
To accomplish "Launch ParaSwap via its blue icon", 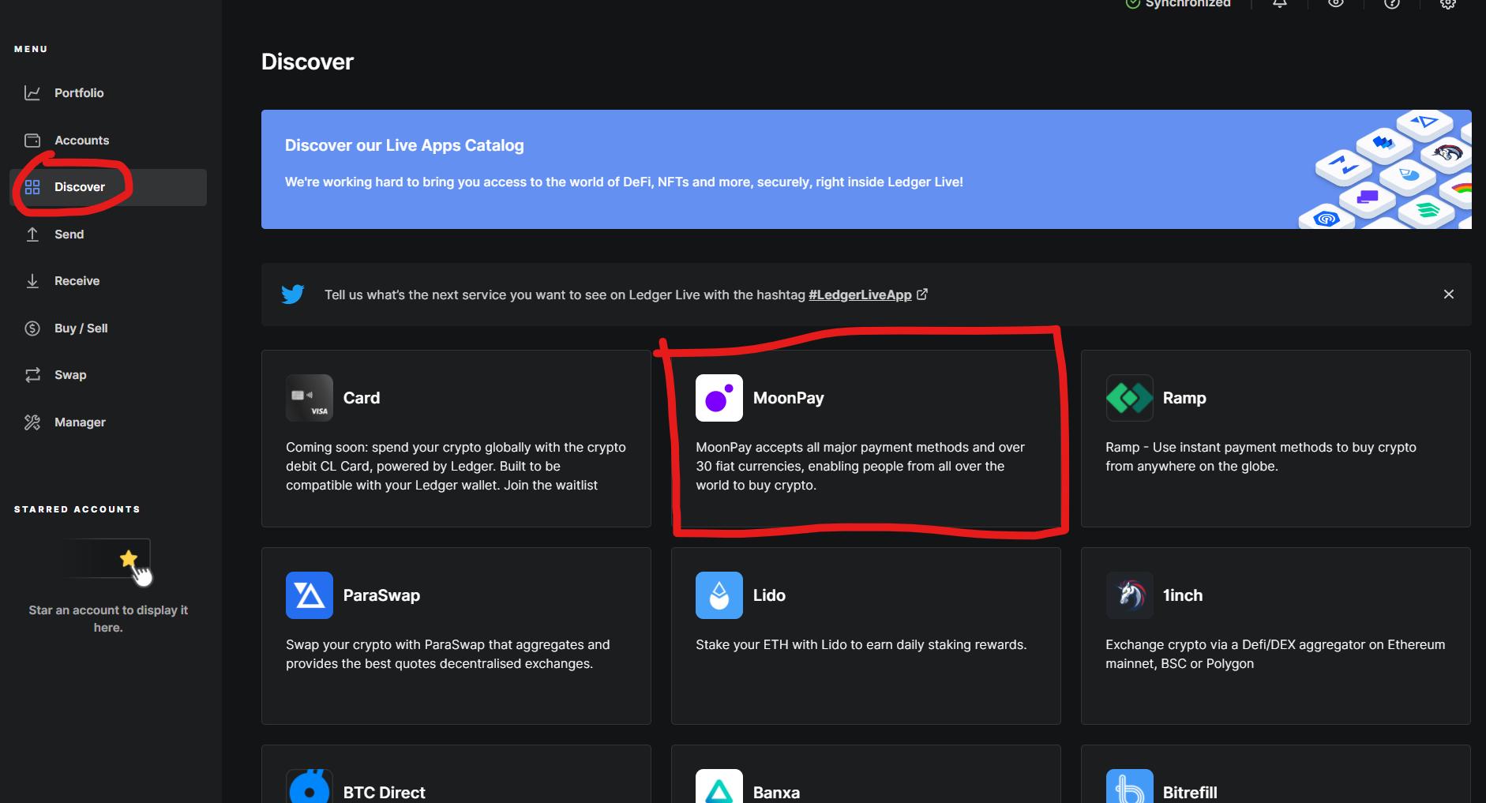I will tap(310, 595).
